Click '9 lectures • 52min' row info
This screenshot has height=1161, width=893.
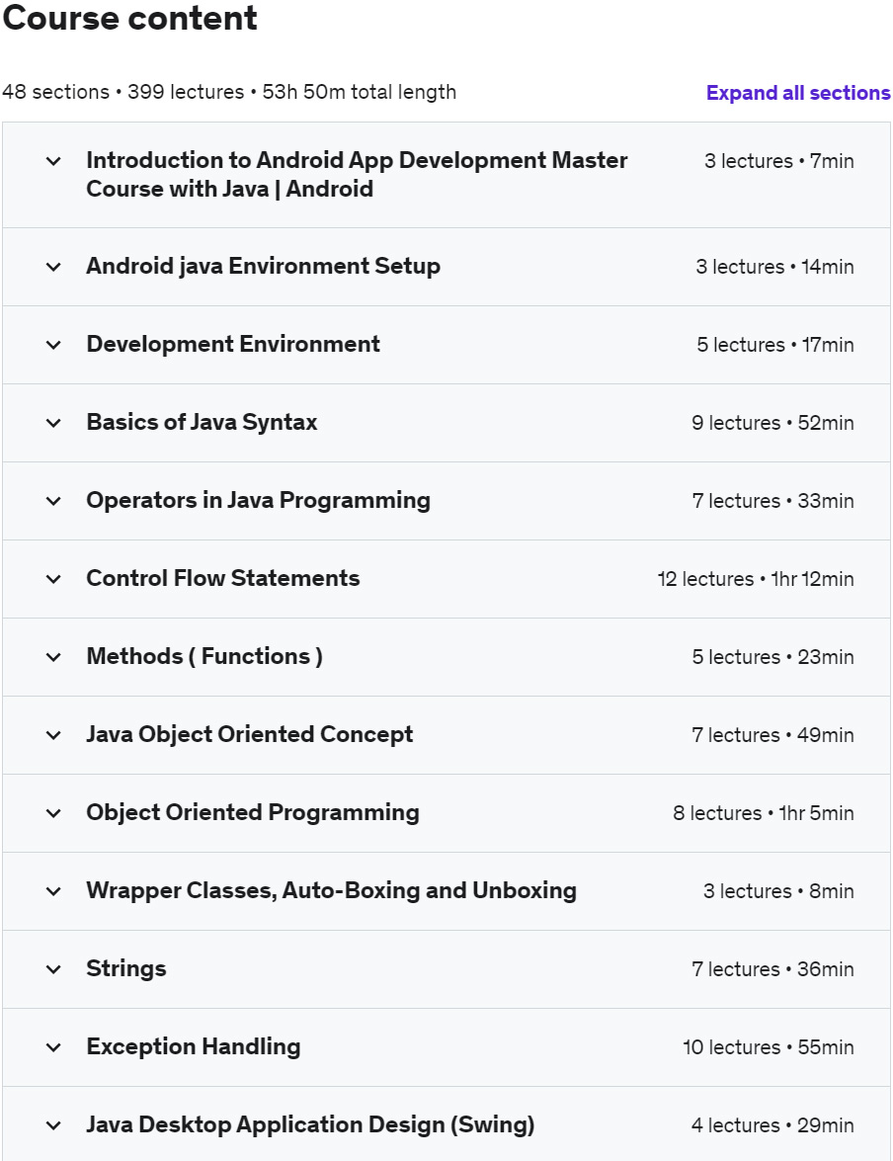(772, 423)
